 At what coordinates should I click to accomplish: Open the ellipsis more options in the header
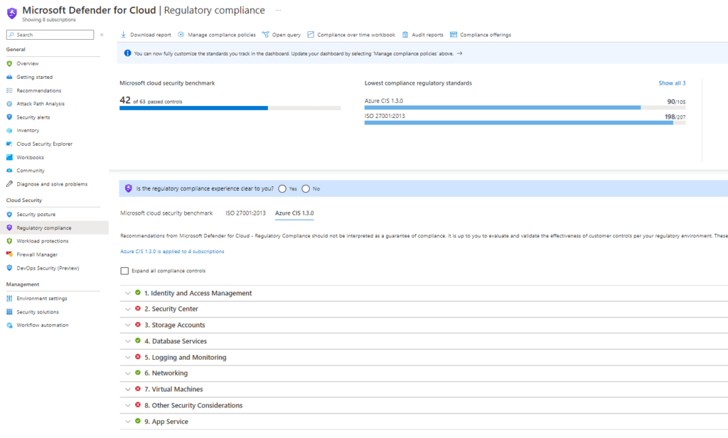point(278,10)
